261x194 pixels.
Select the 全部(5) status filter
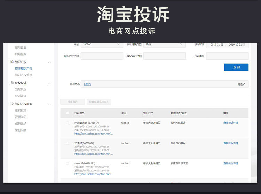[87, 84]
